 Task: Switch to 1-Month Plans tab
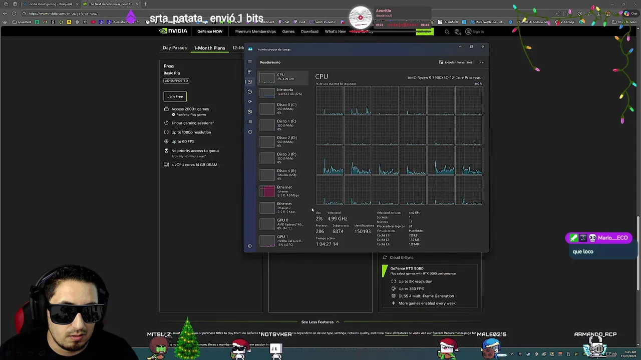[x=209, y=48]
